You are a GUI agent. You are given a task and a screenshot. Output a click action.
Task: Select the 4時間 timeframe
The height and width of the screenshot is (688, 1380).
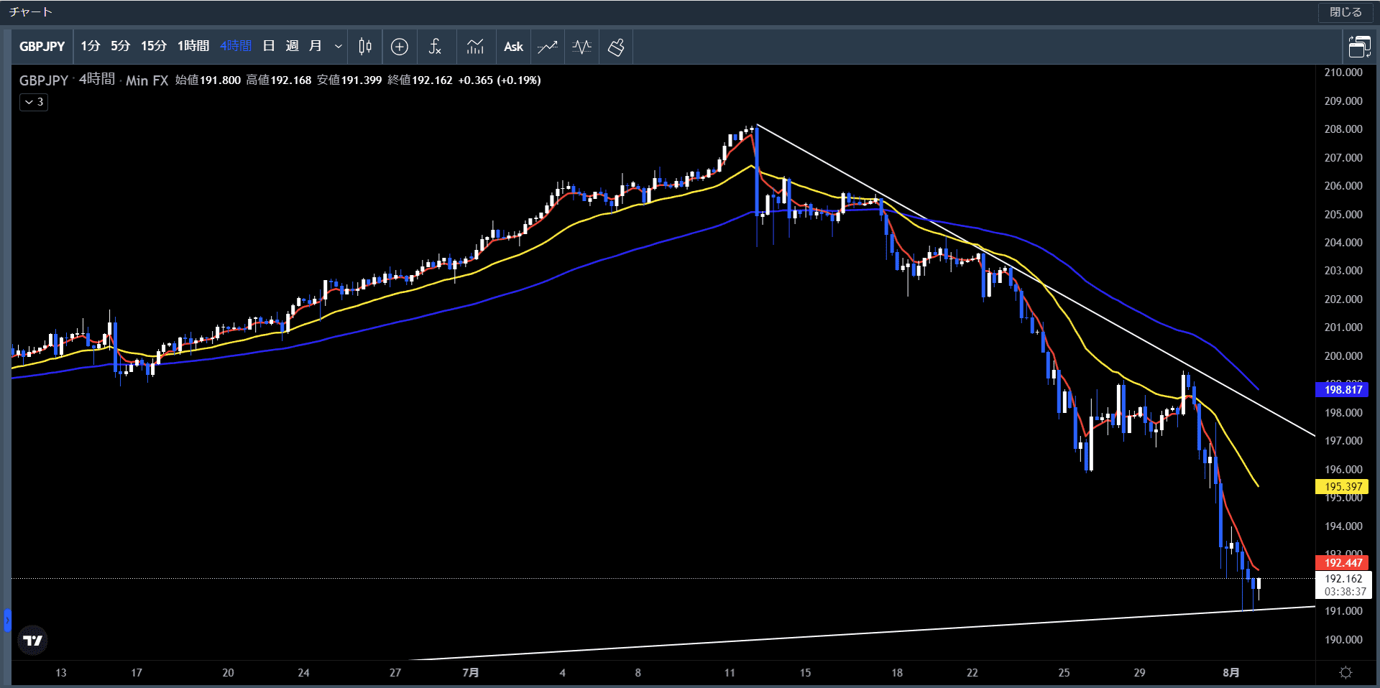pyautogui.click(x=236, y=47)
